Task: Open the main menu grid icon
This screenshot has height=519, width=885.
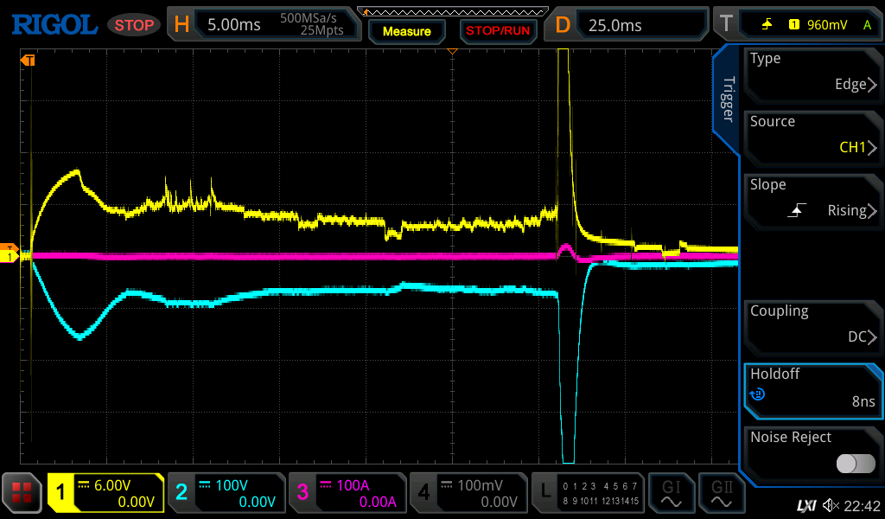Action: click(22, 493)
